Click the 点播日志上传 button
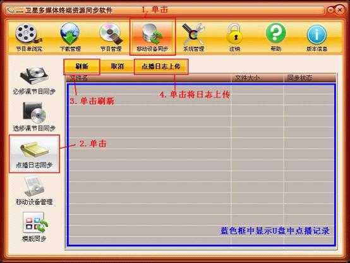 pyautogui.click(x=161, y=66)
